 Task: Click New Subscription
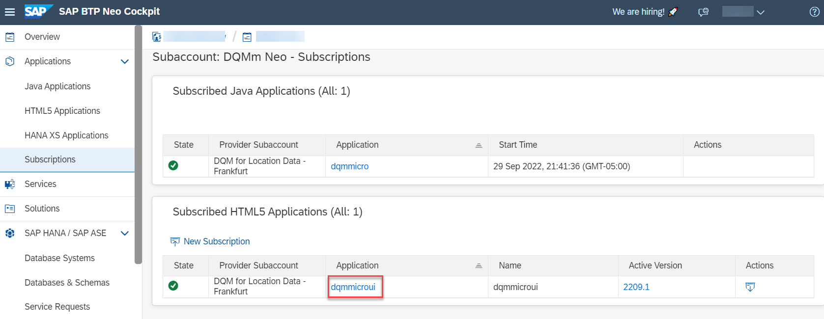coord(210,241)
